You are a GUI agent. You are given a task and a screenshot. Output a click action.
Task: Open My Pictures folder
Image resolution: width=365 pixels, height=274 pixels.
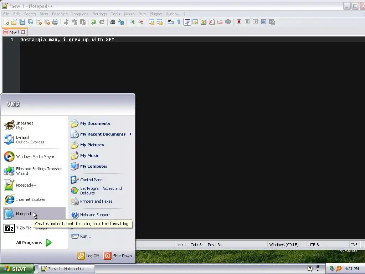pyautogui.click(x=102, y=145)
